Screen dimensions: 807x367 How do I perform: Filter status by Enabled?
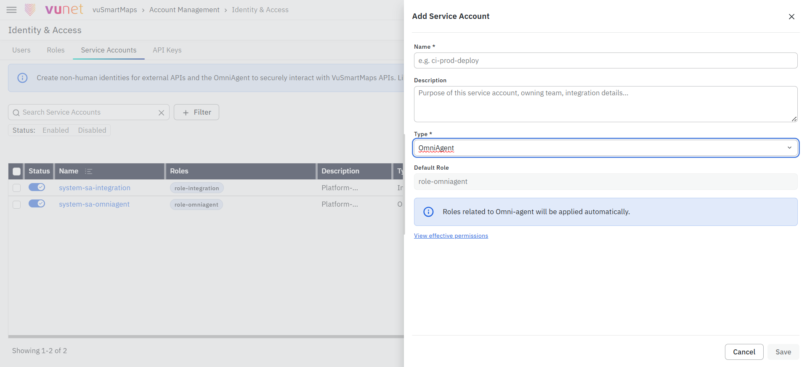coord(56,130)
